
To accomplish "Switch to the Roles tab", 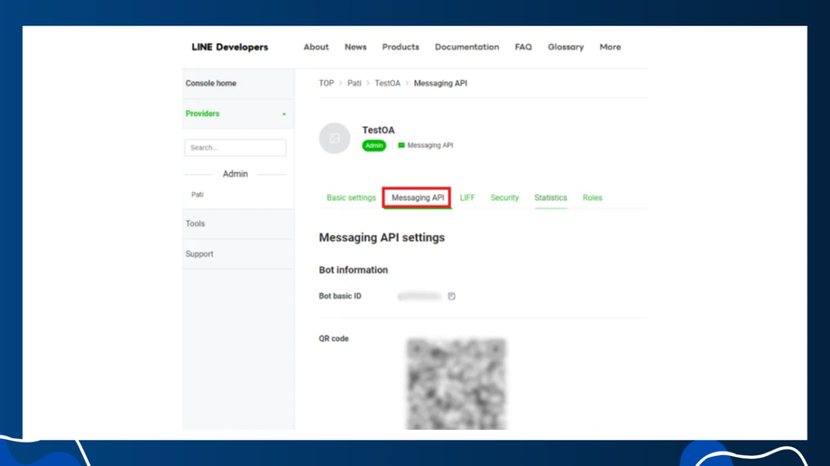I will coord(593,197).
